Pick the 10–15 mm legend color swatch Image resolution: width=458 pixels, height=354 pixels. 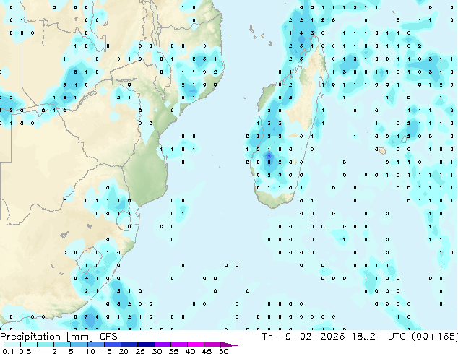[x=96, y=345]
